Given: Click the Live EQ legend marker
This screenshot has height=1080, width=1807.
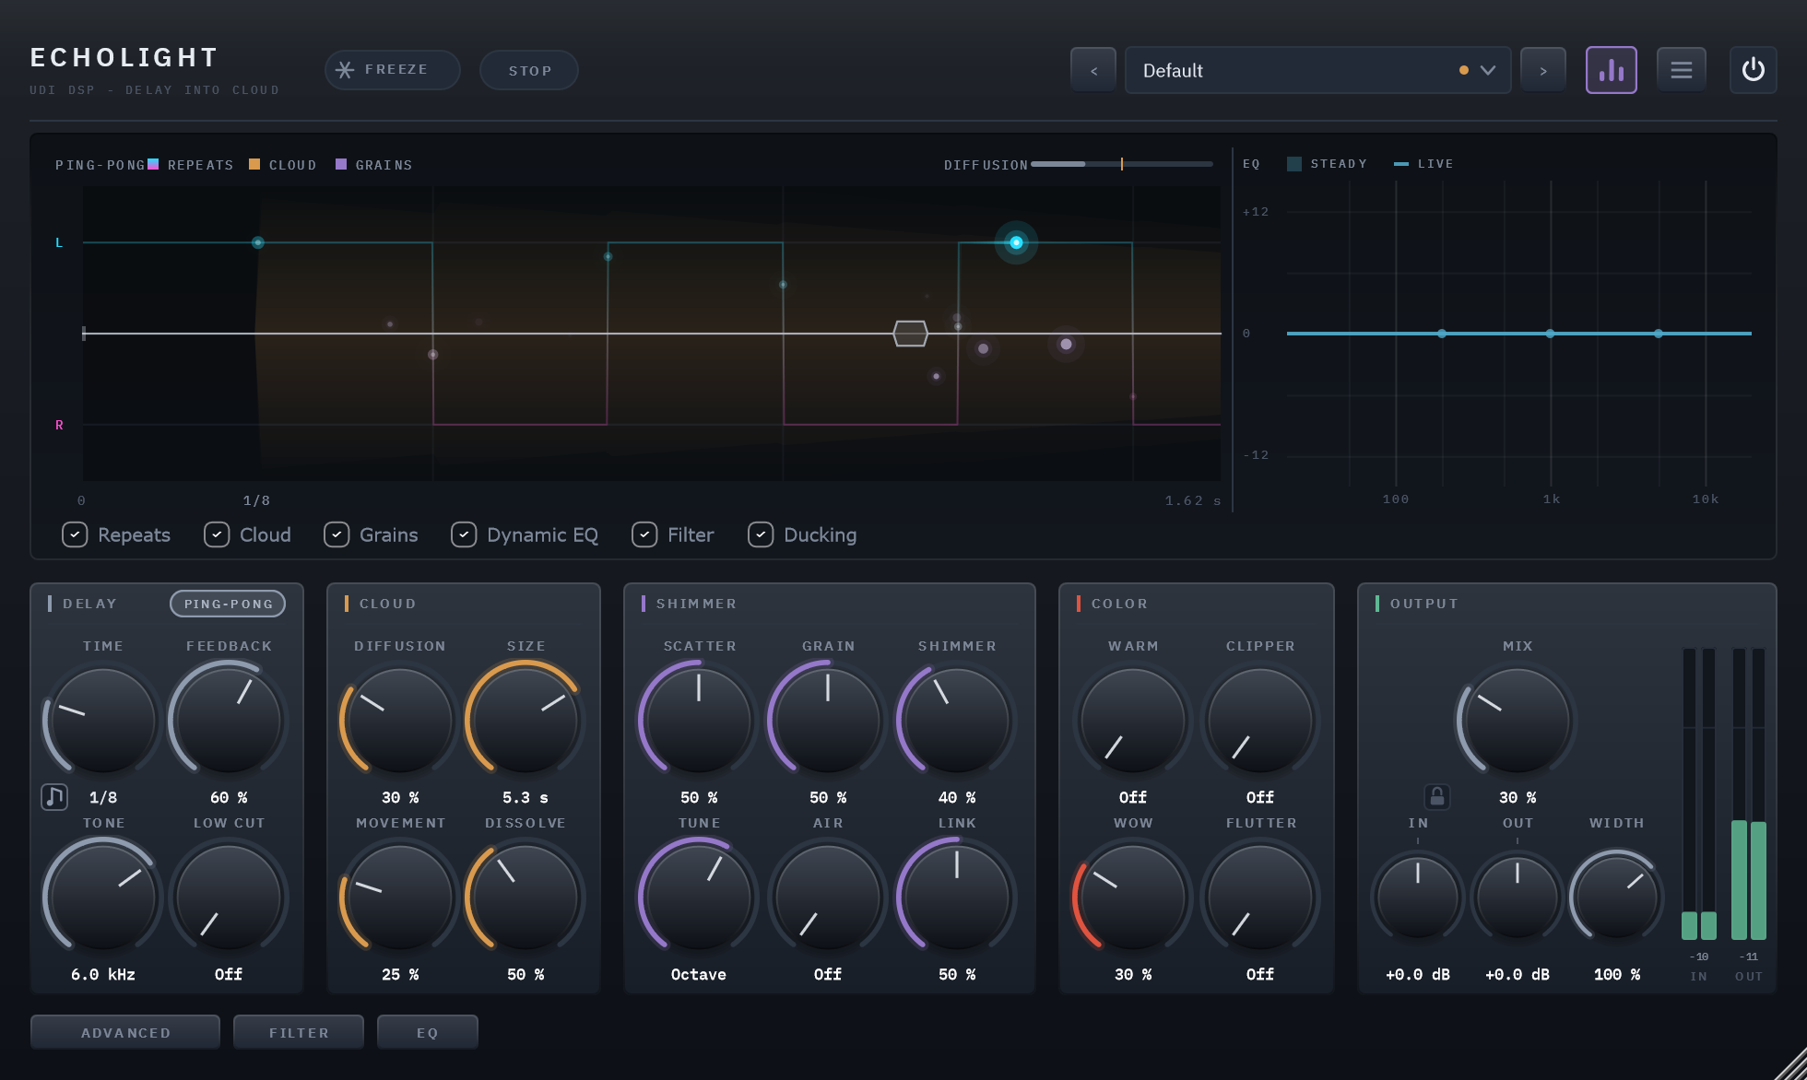Looking at the screenshot, I should coord(1401,164).
